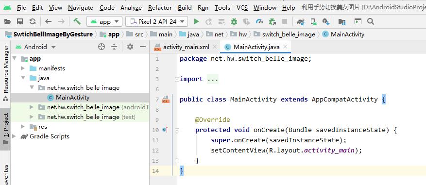Click the switch_belle_image breadcrumb
The image size is (426, 185).
(284, 34)
